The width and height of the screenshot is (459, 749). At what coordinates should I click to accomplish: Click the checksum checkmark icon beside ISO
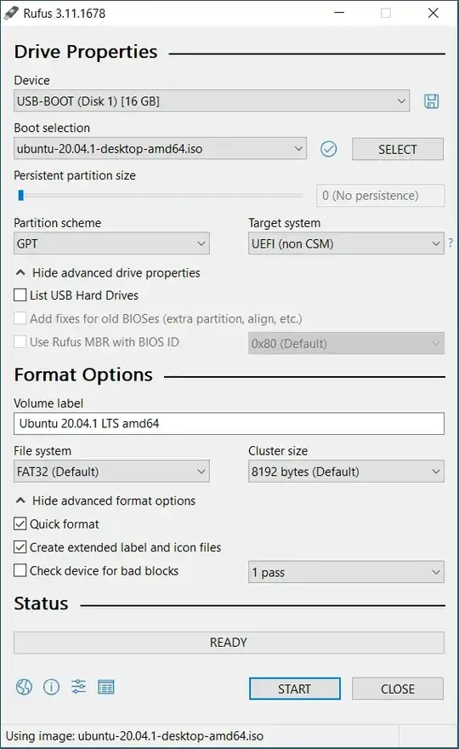click(328, 149)
